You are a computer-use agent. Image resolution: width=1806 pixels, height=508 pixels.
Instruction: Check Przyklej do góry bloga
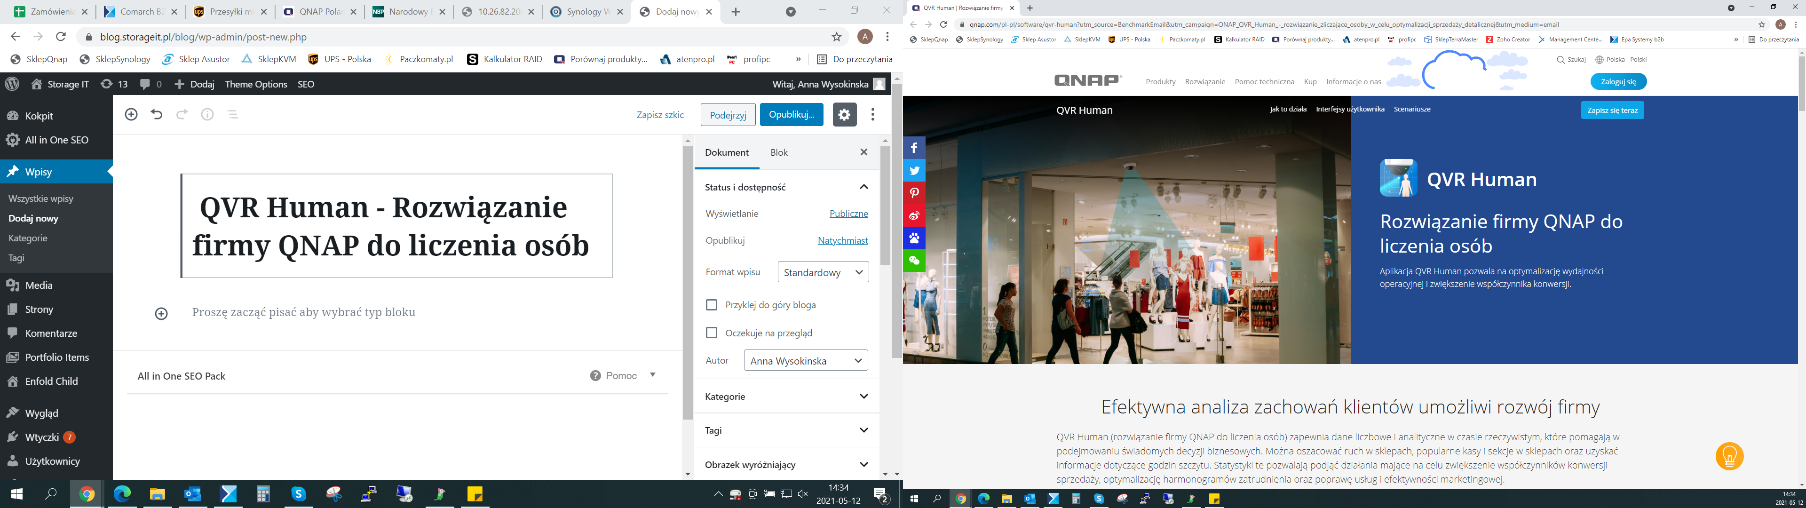click(712, 304)
